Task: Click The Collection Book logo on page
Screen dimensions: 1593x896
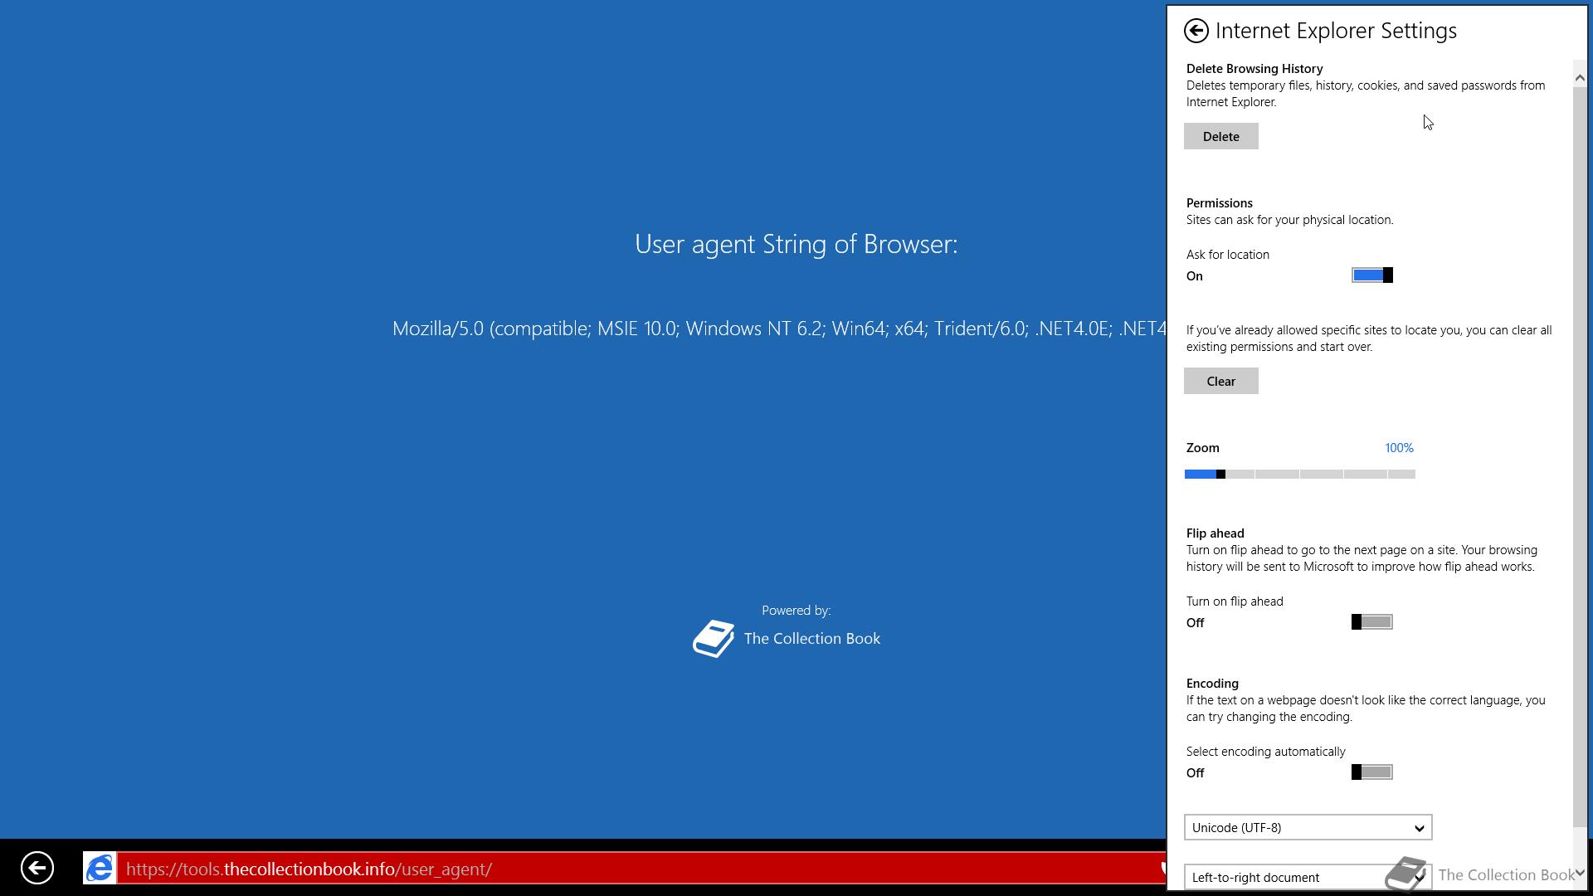Action: pyautogui.click(x=714, y=639)
